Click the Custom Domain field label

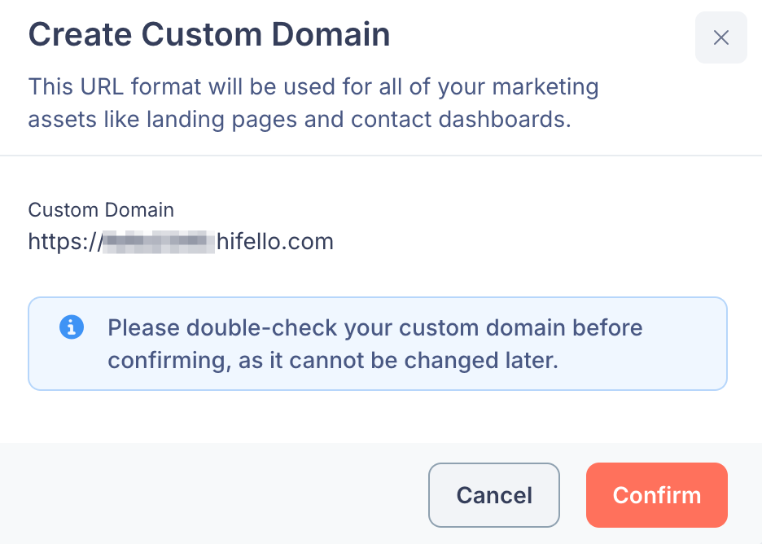click(101, 210)
